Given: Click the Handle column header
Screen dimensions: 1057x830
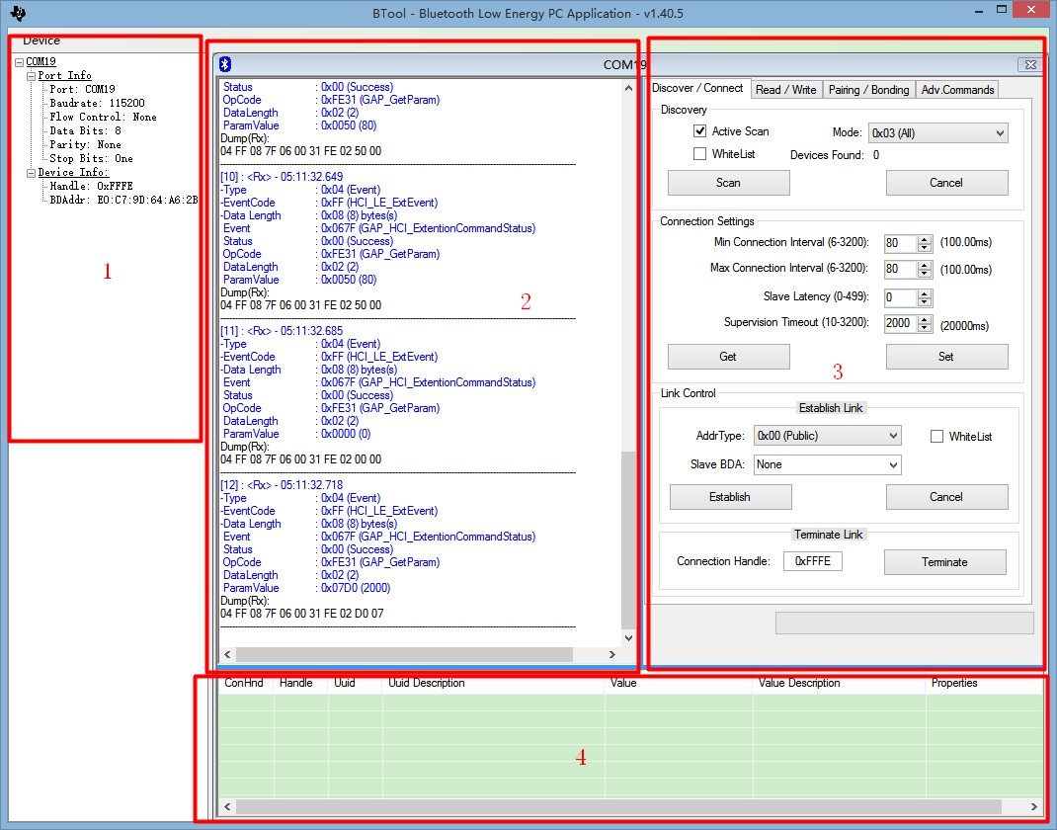Looking at the screenshot, I should pos(300,683).
